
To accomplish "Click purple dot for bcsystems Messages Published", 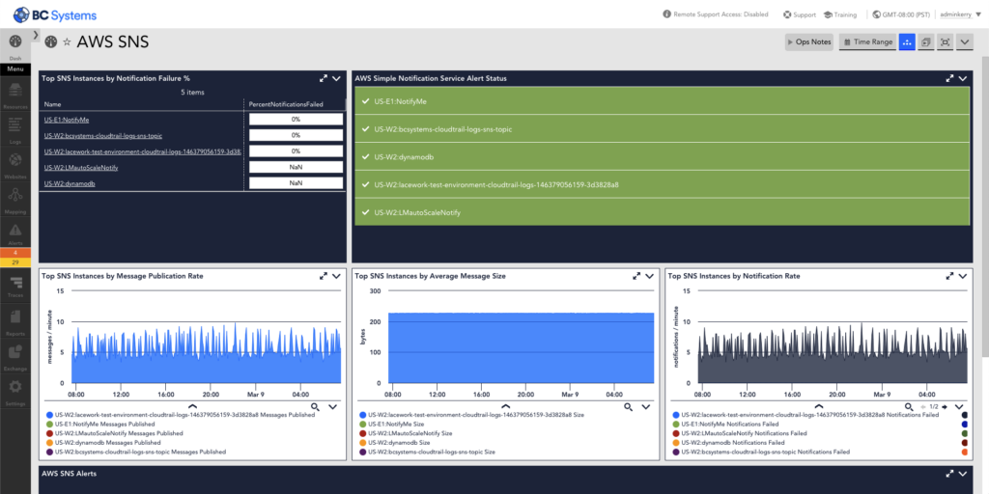I will pos(49,452).
